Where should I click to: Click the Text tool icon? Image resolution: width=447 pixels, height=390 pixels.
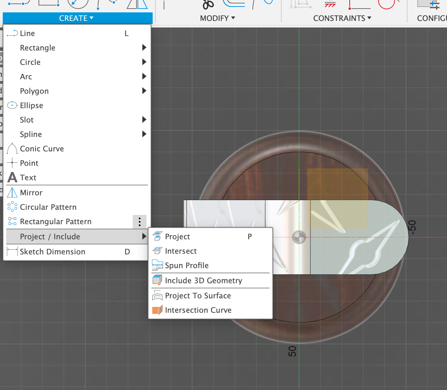click(x=12, y=177)
